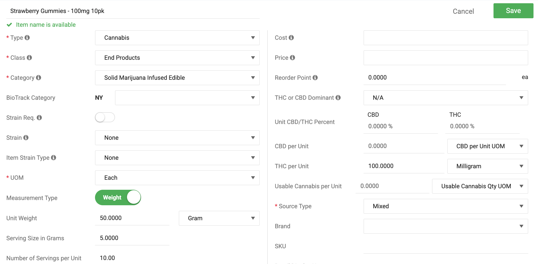Click the Serving Size in Grams field
The height and width of the screenshot is (264, 538).
tap(132, 238)
